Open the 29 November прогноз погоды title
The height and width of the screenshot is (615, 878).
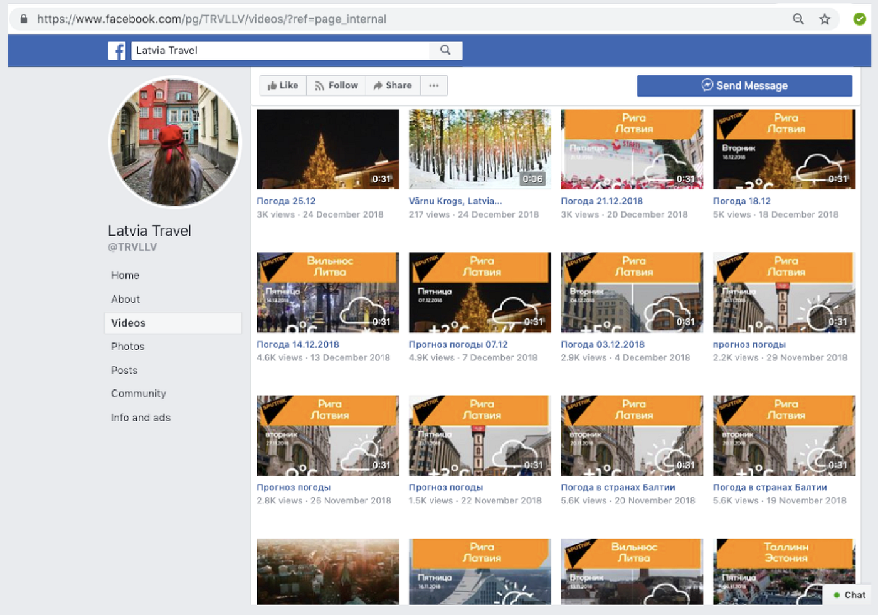tap(749, 344)
